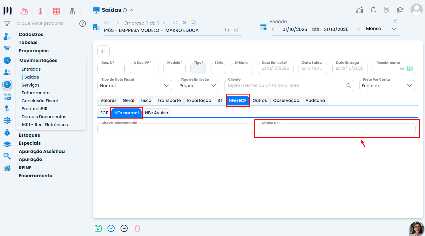Click the confirm checkmark circle icon
The image size is (425, 236).
point(111,228)
